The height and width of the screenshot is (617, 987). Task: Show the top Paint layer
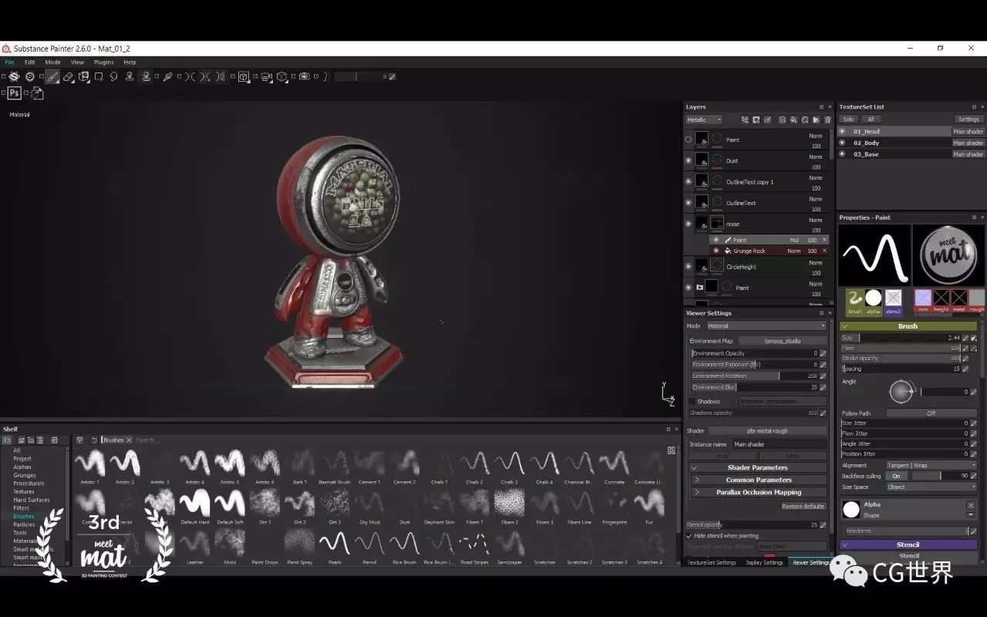(x=689, y=140)
